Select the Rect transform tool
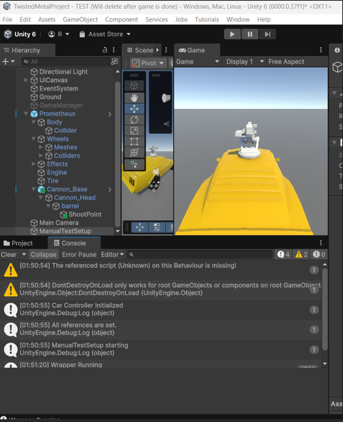 (x=134, y=142)
